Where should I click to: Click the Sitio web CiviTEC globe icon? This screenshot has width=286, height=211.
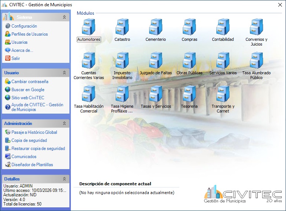tap(8, 97)
